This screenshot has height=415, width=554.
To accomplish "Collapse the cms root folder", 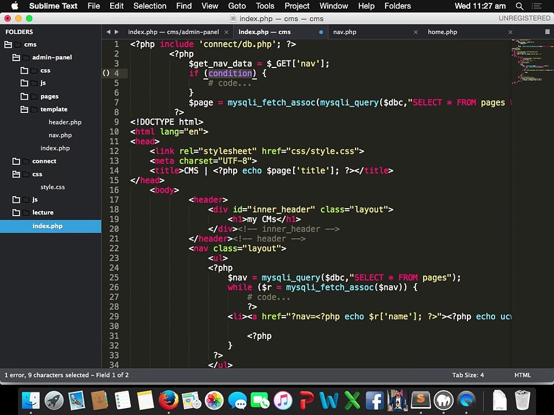I will pyautogui.click(x=8, y=44).
